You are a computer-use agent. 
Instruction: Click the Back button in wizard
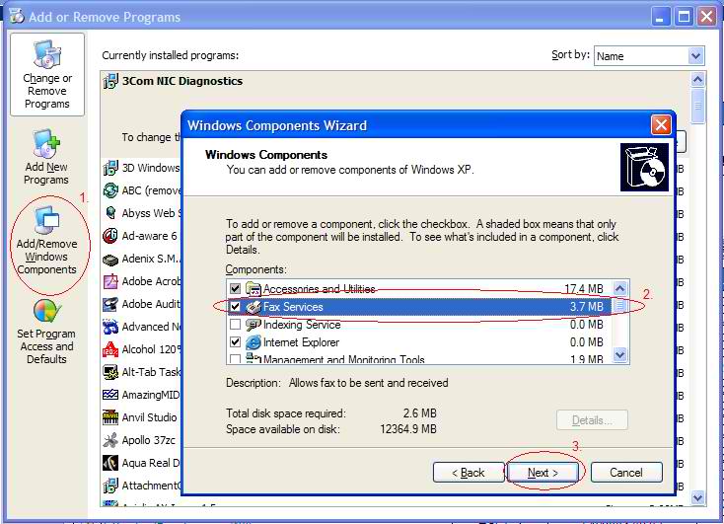[x=469, y=473]
